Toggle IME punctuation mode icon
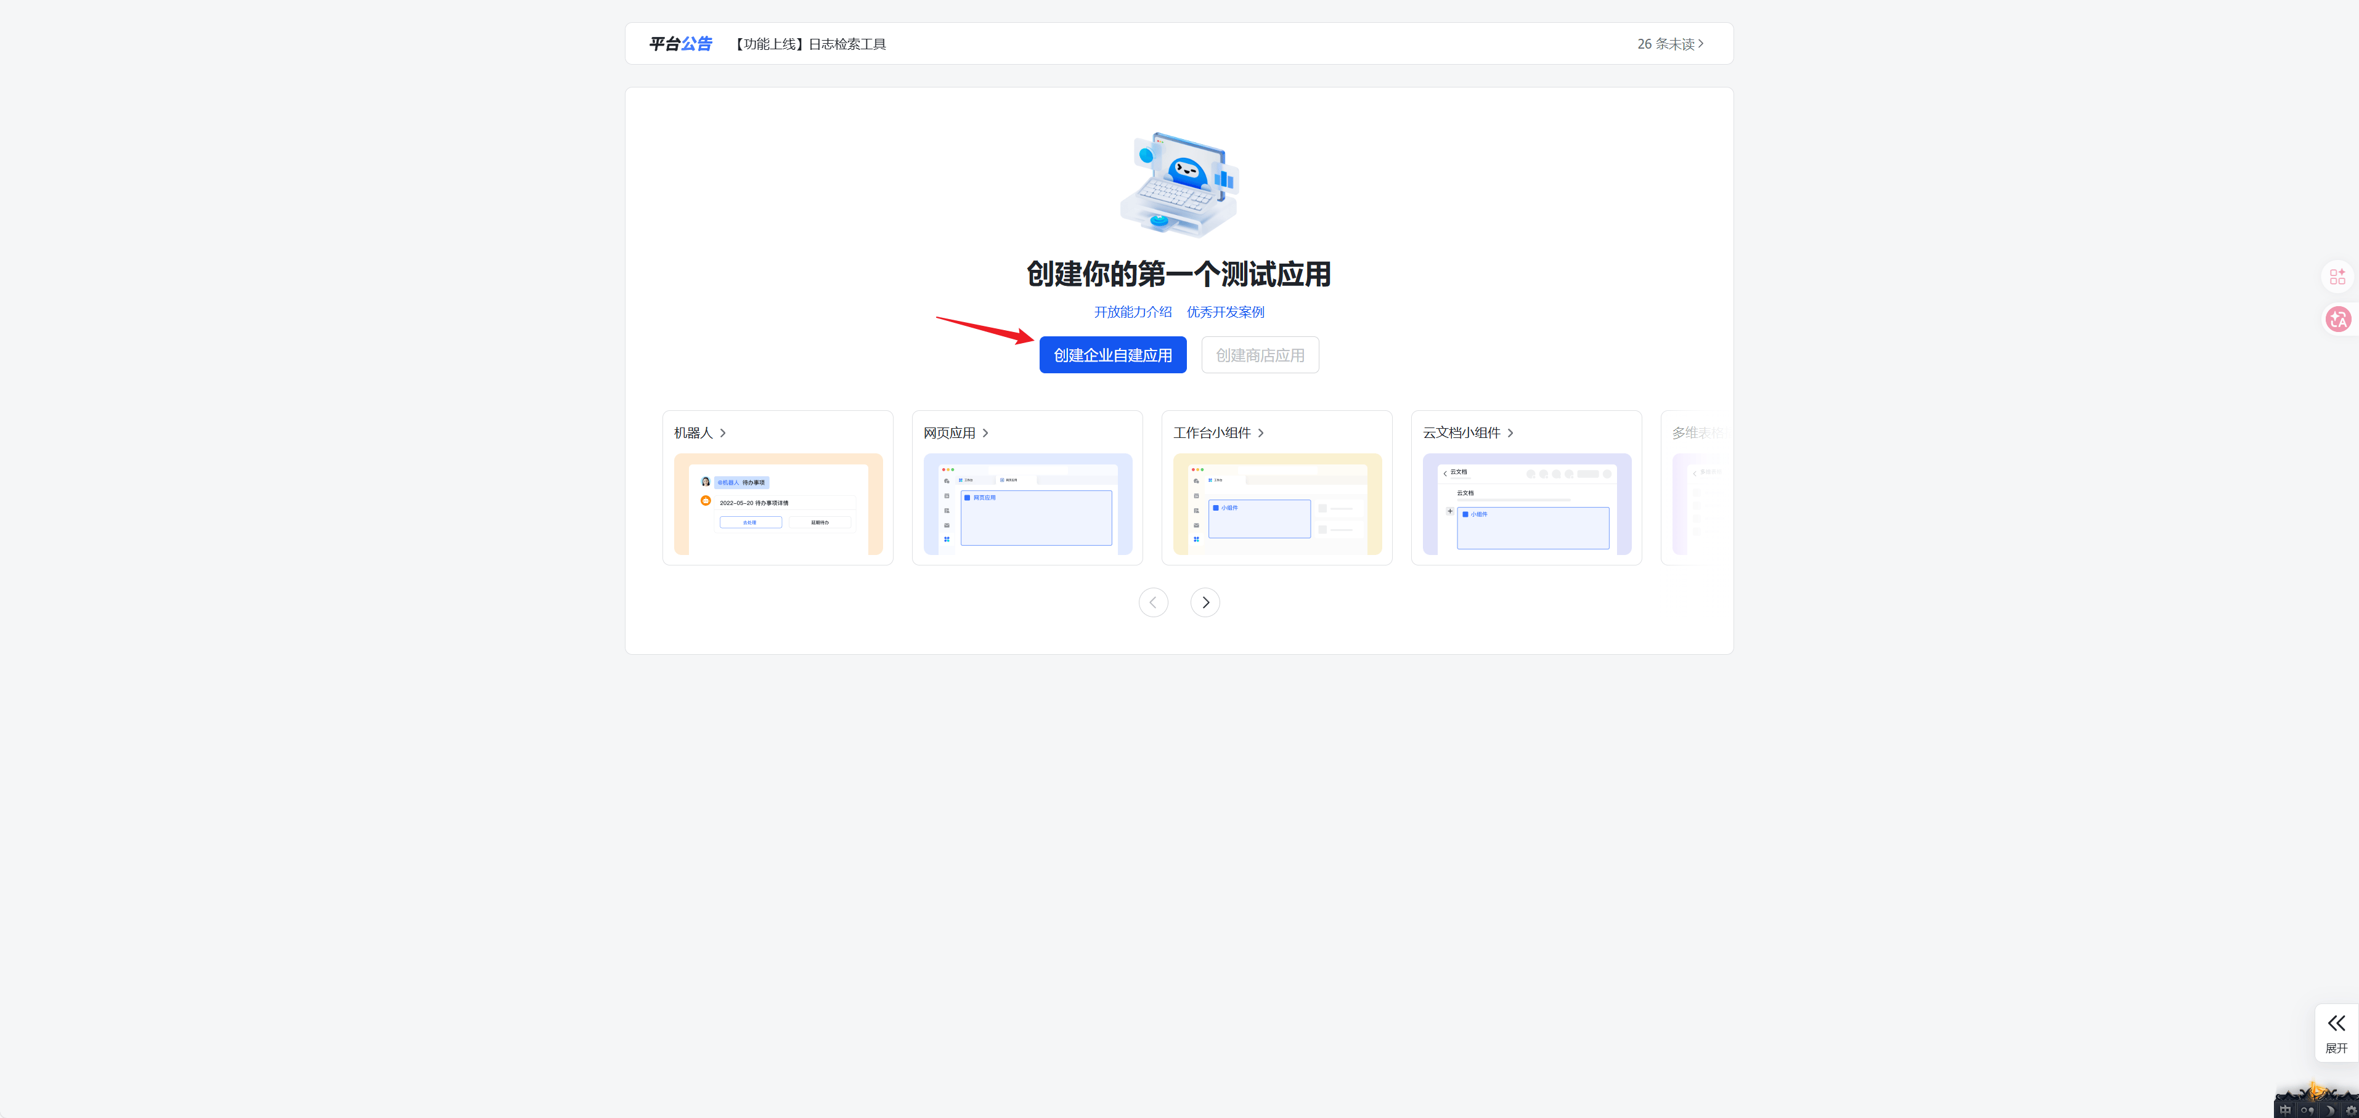The image size is (2359, 1118). (x=2307, y=1111)
